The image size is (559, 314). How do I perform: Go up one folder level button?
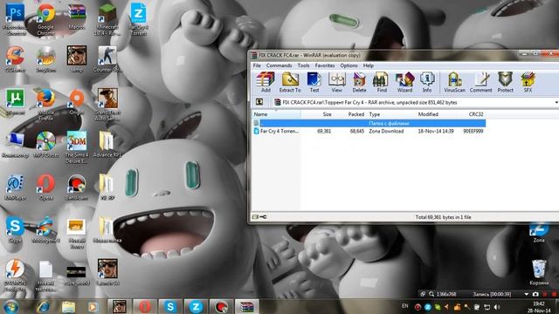click(x=259, y=102)
